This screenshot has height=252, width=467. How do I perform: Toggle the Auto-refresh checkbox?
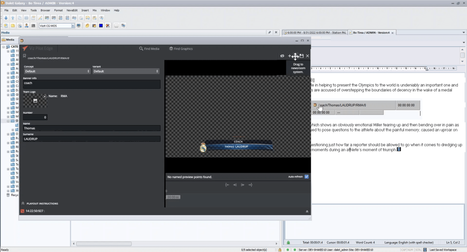pyautogui.click(x=306, y=176)
